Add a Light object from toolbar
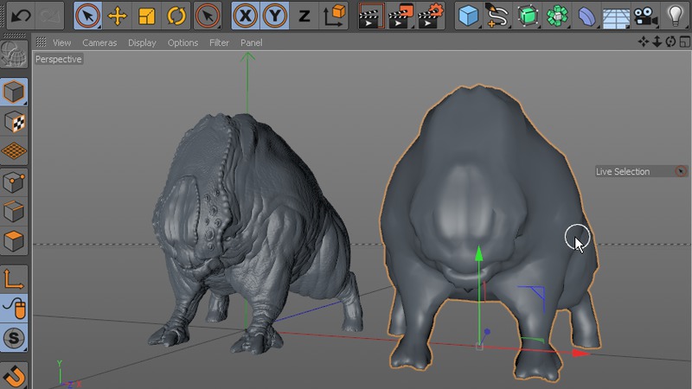The width and height of the screenshot is (692, 389). tap(675, 16)
